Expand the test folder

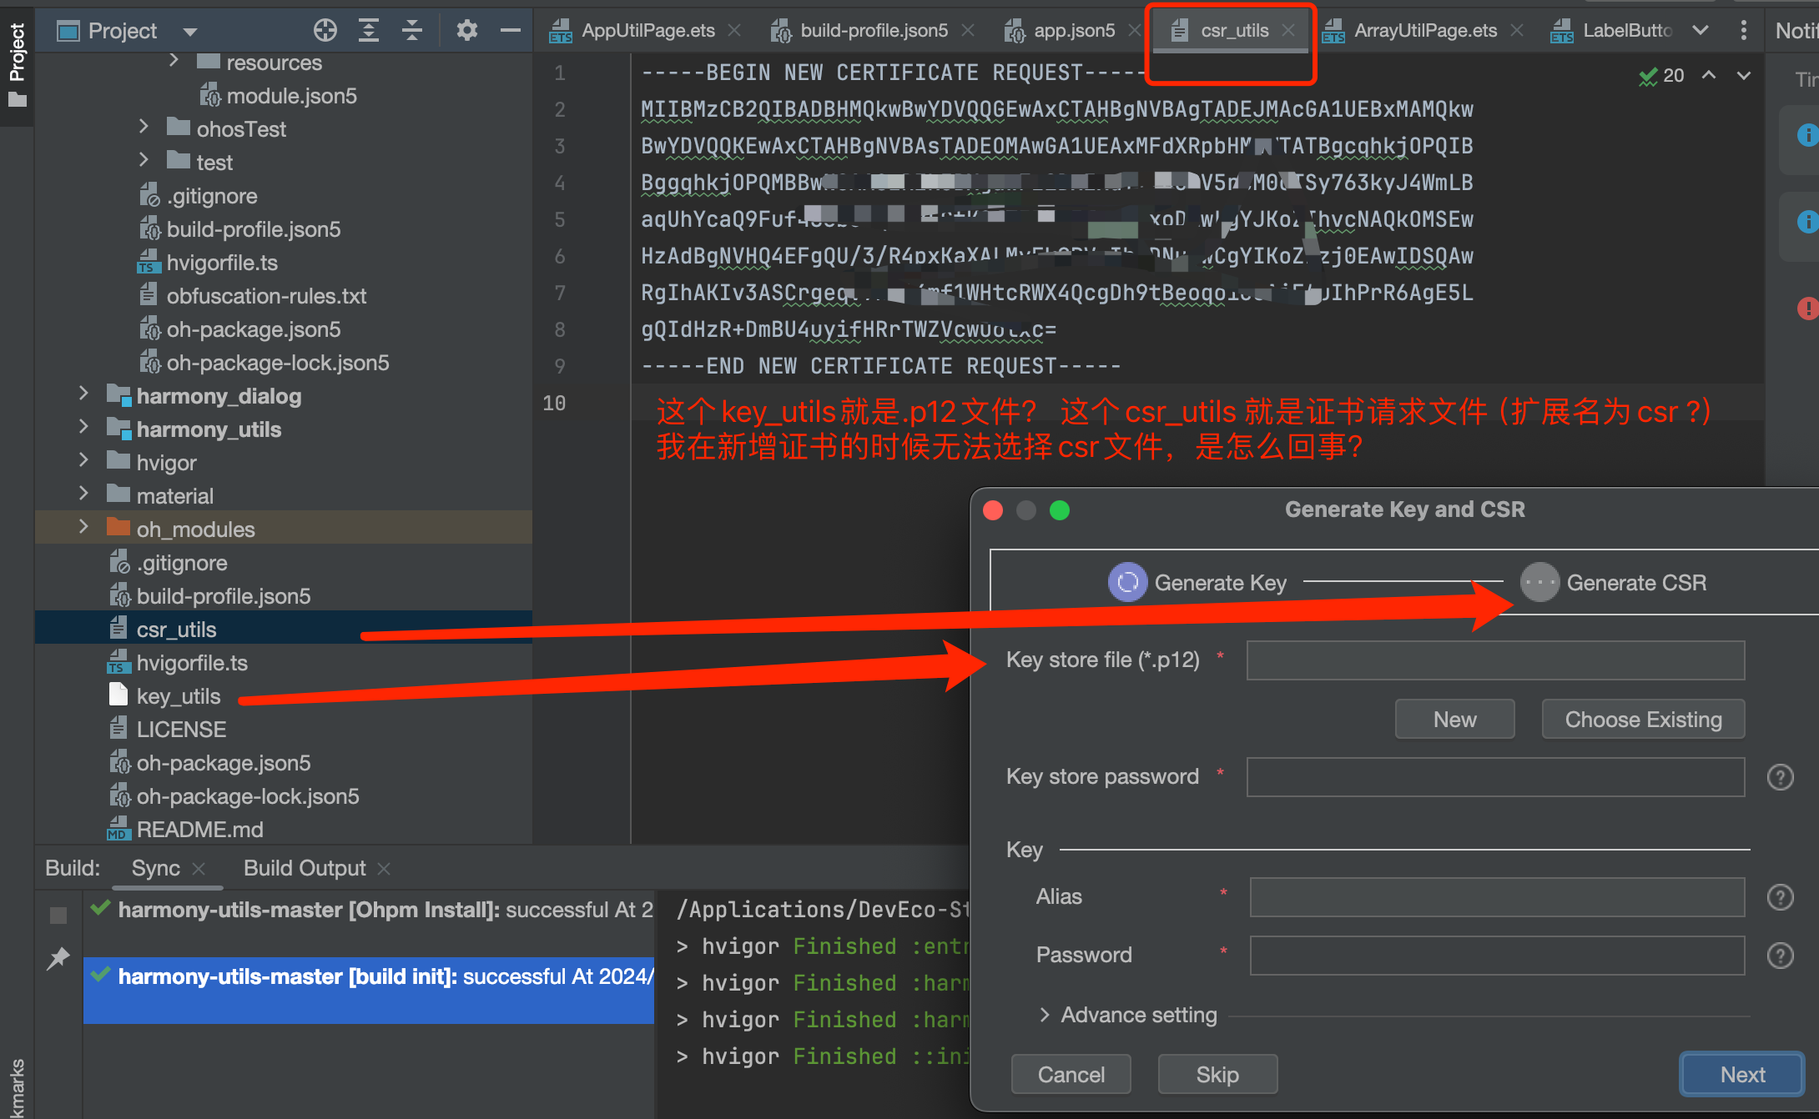(144, 160)
